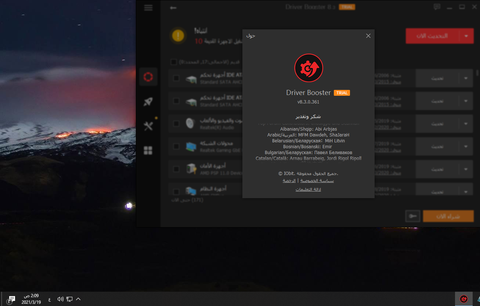The width and height of the screenshot is (480, 306).
Task: Click the Albanian translator credit line
Action: (x=308, y=129)
